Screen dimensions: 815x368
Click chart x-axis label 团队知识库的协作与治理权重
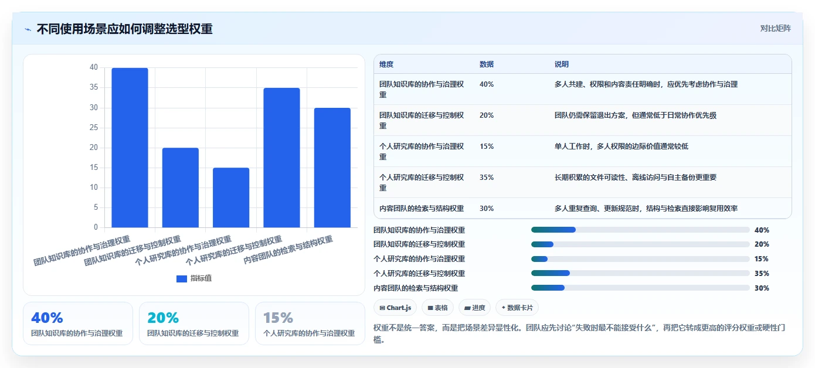(82, 251)
